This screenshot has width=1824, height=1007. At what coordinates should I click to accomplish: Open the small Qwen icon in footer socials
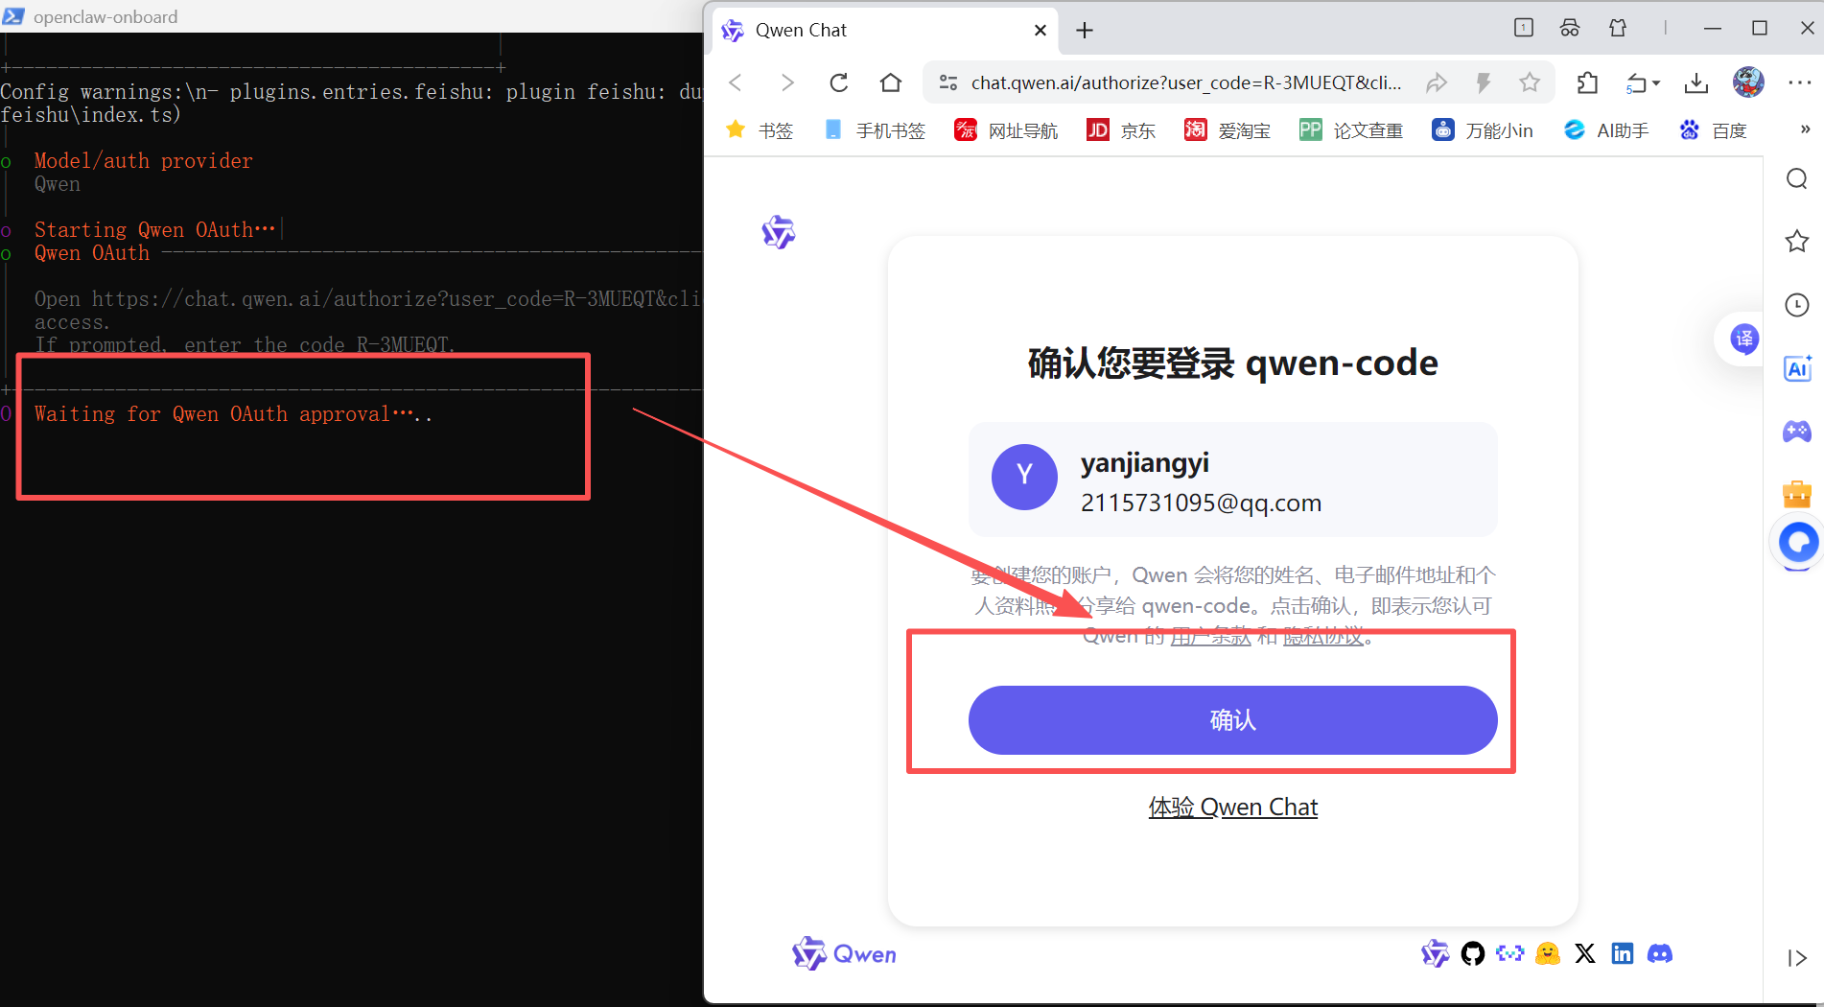[1436, 953]
